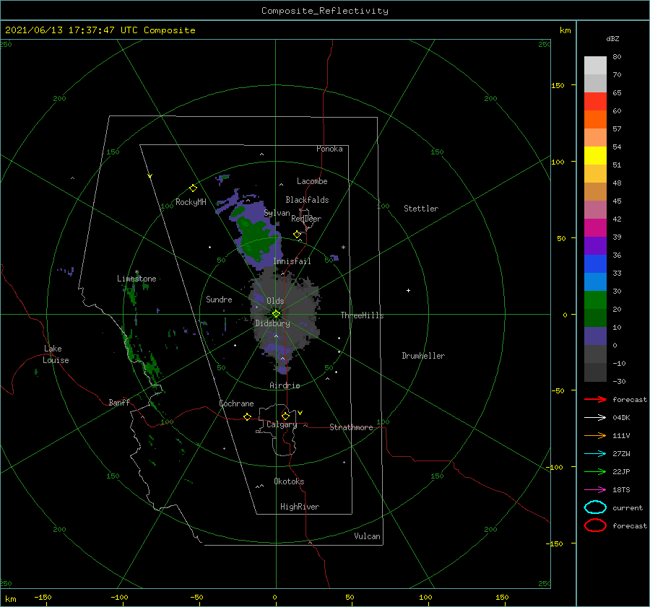Select the magenta 42 dBZ color swatch

(595, 227)
